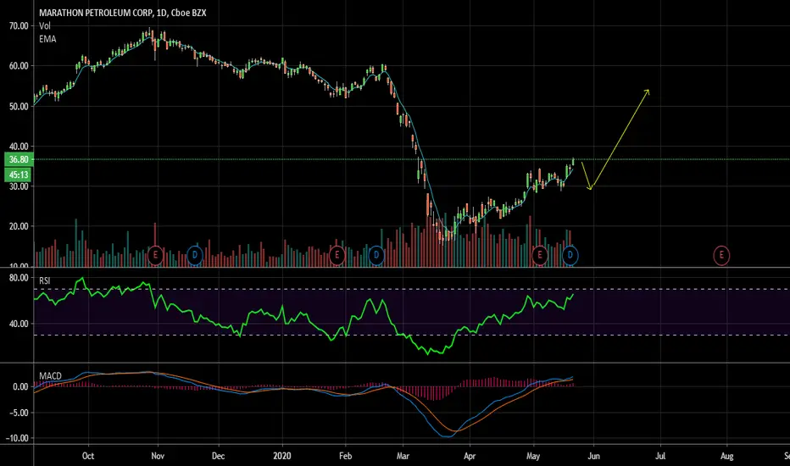The width and height of the screenshot is (790, 466).
Task: Click the 30.00 price axis label
Action: (x=19, y=186)
